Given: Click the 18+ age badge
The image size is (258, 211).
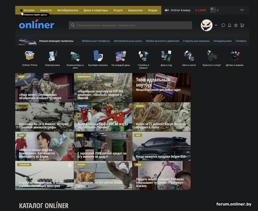Looking at the screenshot, I should 242,10.
